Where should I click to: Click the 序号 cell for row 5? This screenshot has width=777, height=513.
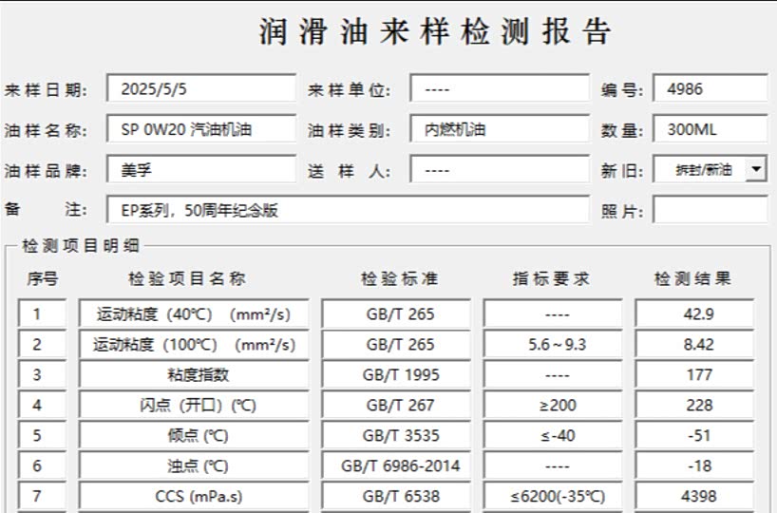pyautogui.click(x=38, y=436)
